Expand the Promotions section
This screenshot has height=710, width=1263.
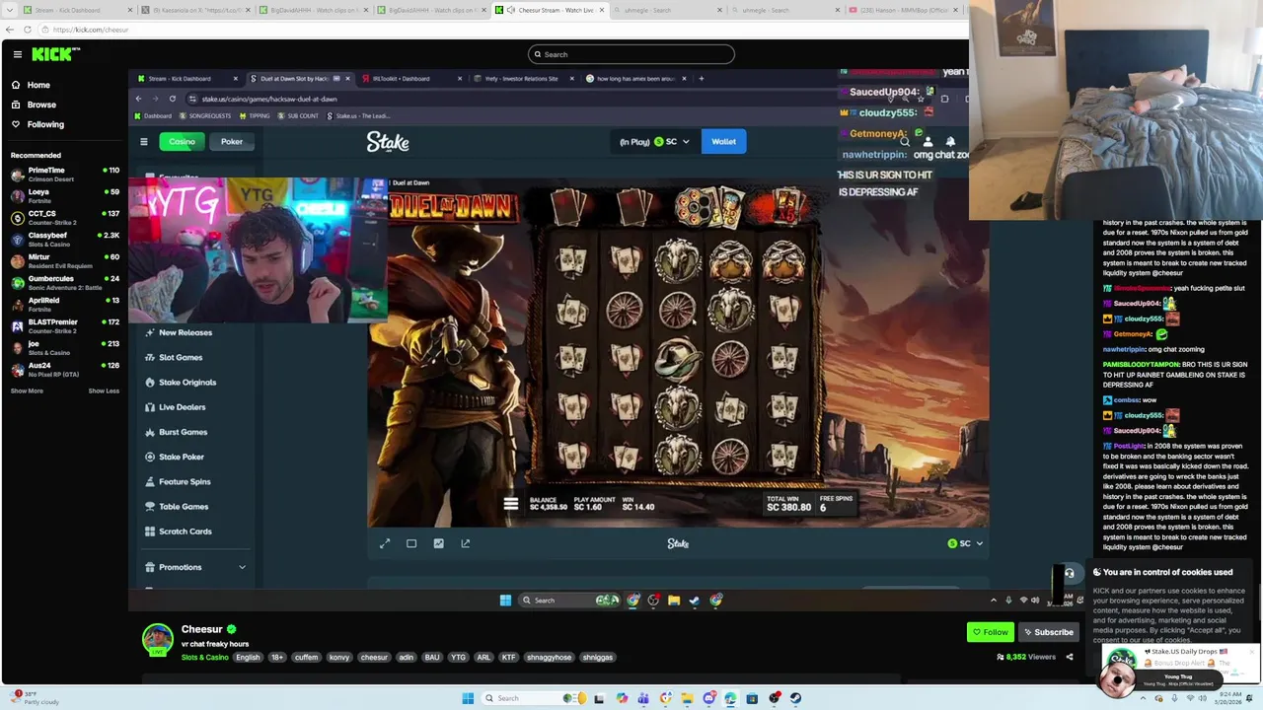coord(194,567)
